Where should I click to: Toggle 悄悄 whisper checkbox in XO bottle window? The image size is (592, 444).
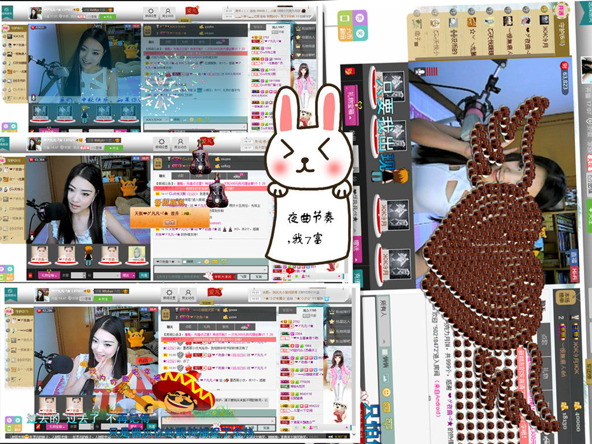click(184, 262)
